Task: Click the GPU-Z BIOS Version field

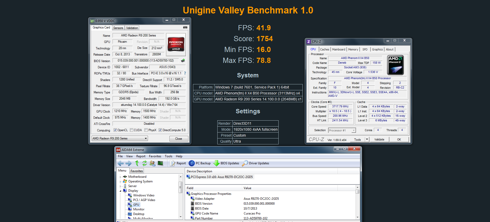Action: pos(146,61)
